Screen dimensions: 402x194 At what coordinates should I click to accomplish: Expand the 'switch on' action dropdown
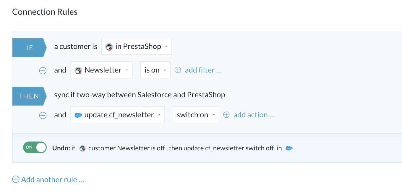click(196, 115)
